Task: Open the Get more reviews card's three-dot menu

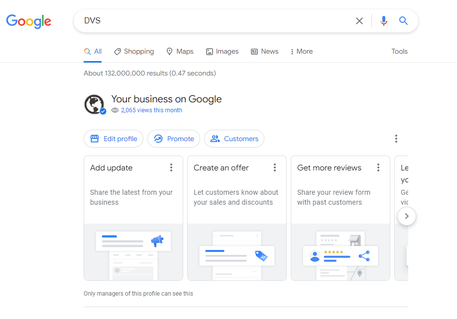Action: [x=378, y=167]
